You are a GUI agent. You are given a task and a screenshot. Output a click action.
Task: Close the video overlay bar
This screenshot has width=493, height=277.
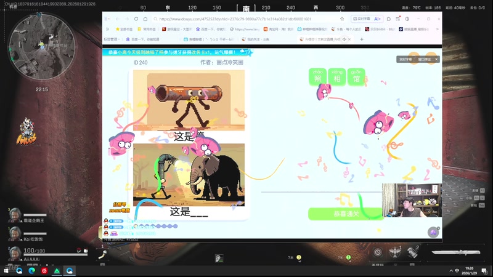[x=436, y=59]
